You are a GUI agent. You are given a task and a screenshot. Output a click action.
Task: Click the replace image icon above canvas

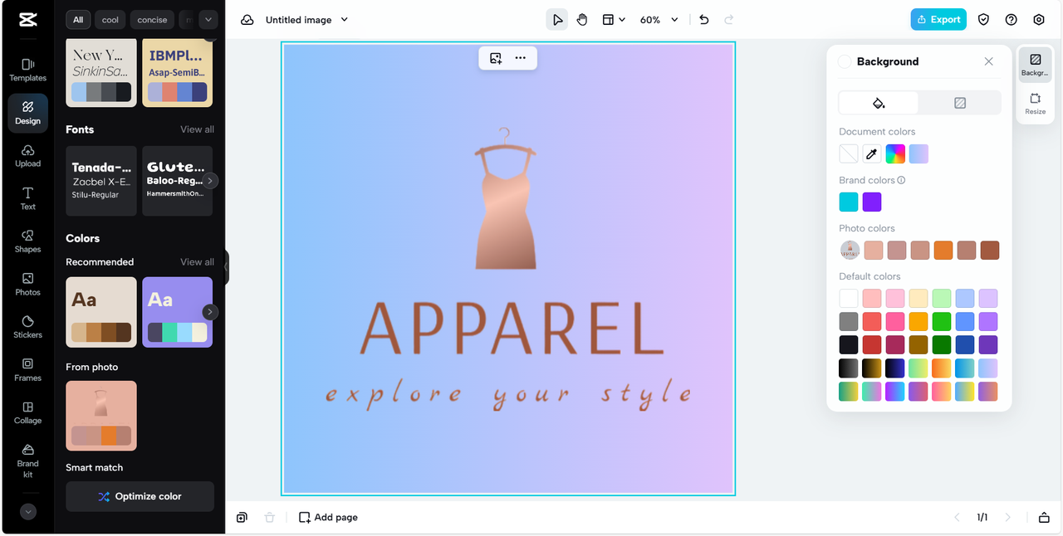pos(496,58)
